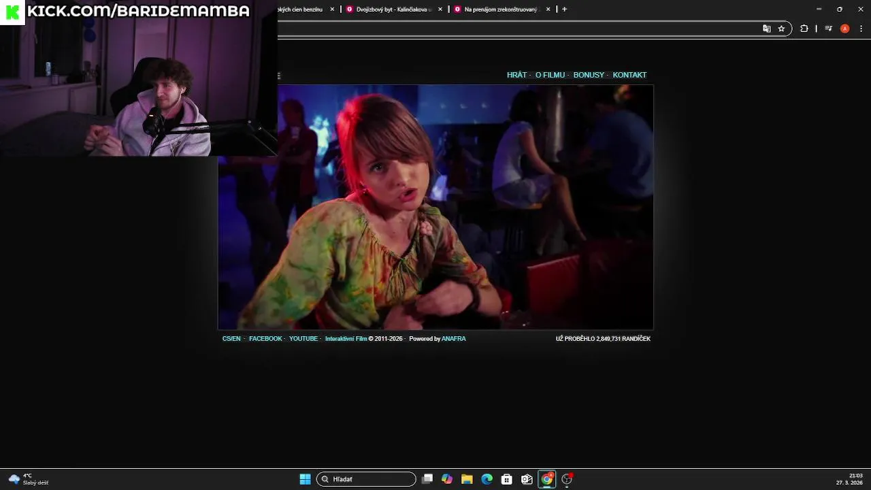Open a new browser tab with plus button
Viewport: 871px width, 490px height.
564,9
